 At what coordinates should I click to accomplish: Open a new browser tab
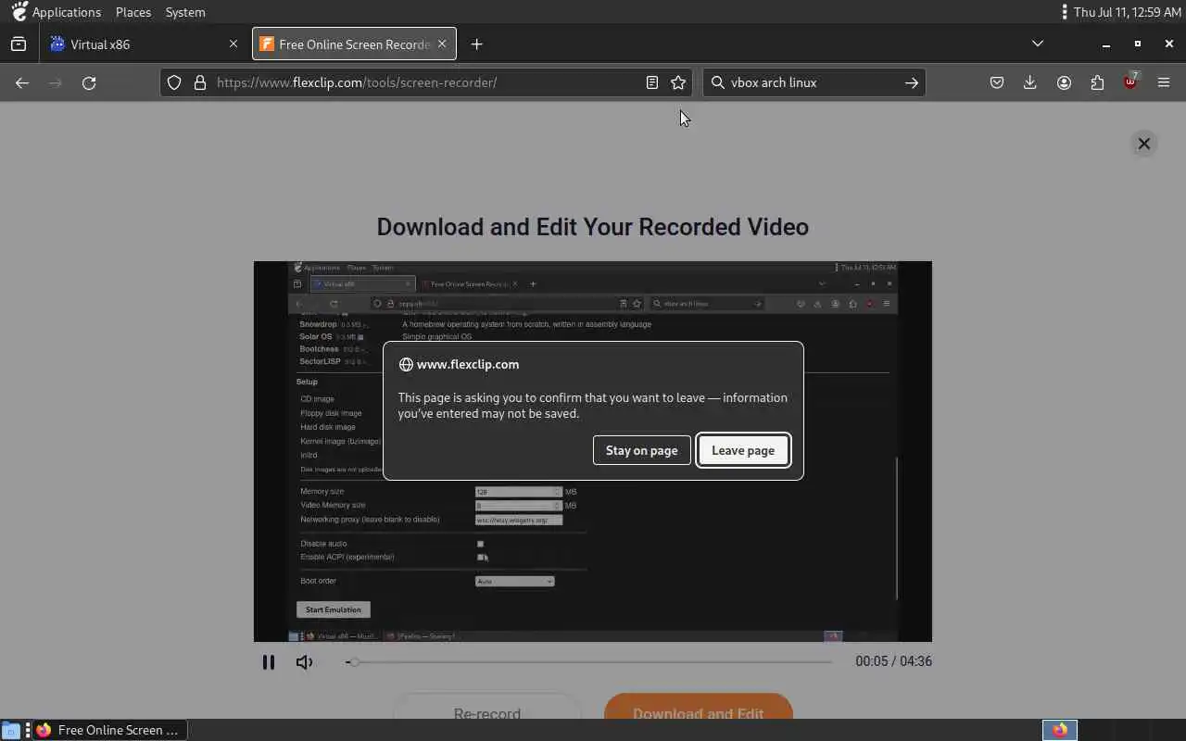[x=476, y=44]
